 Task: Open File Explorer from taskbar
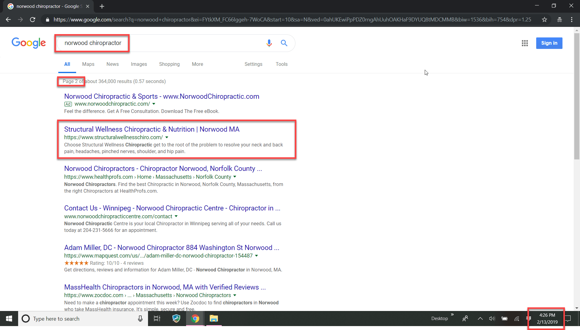214,319
